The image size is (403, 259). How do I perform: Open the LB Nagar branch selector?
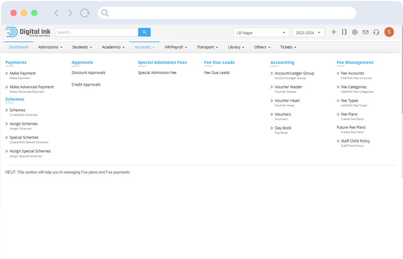pyautogui.click(x=261, y=32)
